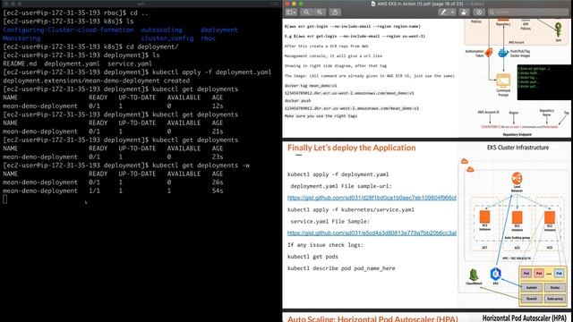Click the 'EKS Cluster Infrastructure' title
This screenshot has height=322, width=573.
click(x=517, y=148)
